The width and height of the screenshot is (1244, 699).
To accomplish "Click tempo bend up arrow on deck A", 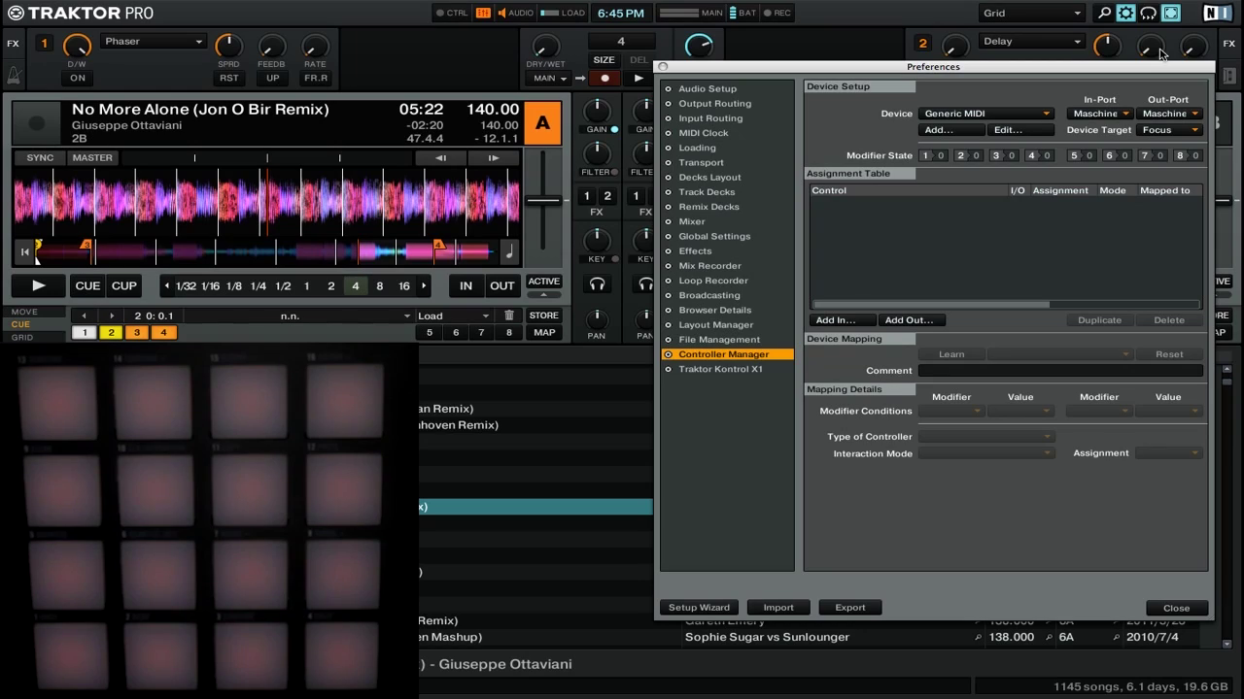I will point(493,157).
